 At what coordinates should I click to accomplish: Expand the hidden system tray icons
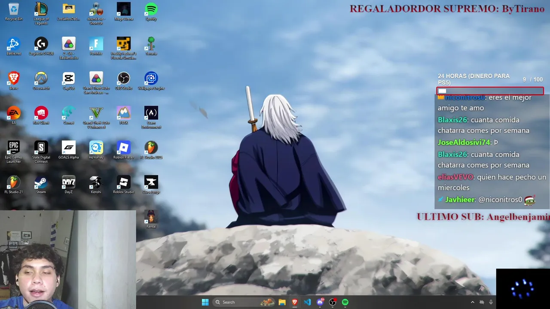[x=472, y=302]
